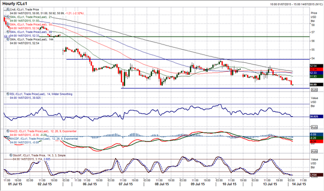
Task: Click the red SMA 55 series icon
Action: tap(8, 25)
